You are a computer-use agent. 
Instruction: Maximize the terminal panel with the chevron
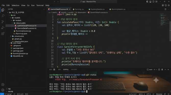[x=165, y=70]
